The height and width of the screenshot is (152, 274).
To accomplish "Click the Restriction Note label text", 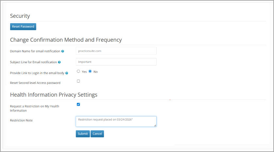I will pyautogui.click(x=21, y=120).
